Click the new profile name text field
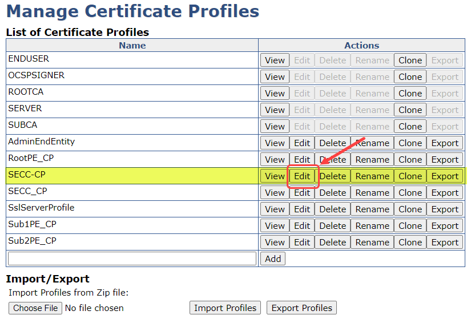This screenshot has width=471, height=323. (x=132, y=259)
